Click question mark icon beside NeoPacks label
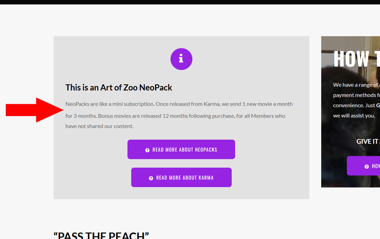Viewport: 380px width, 239px height. click(x=147, y=150)
